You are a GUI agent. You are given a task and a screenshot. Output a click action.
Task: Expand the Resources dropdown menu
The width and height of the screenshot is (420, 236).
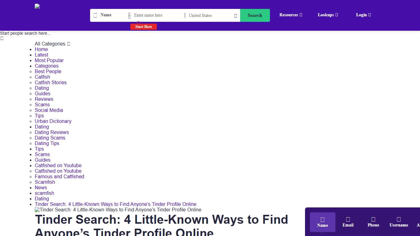coord(291,15)
